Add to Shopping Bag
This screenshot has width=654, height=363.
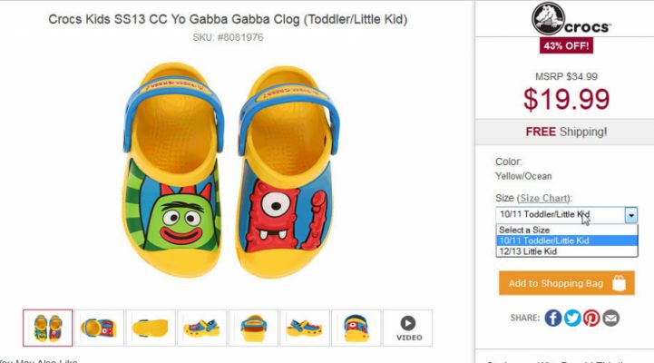(567, 283)
